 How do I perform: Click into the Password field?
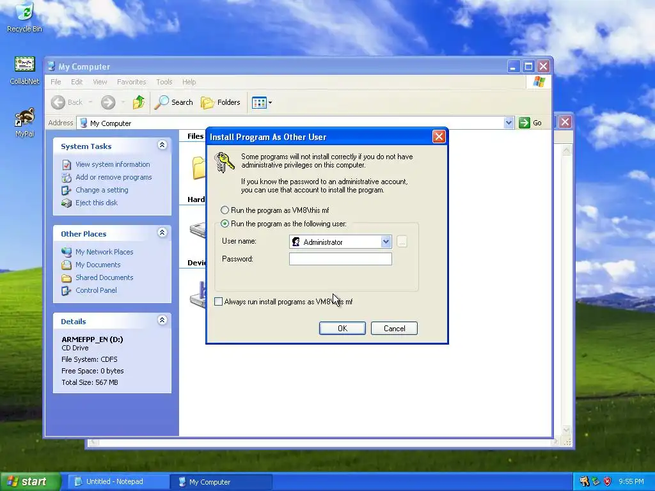(340, 259)
